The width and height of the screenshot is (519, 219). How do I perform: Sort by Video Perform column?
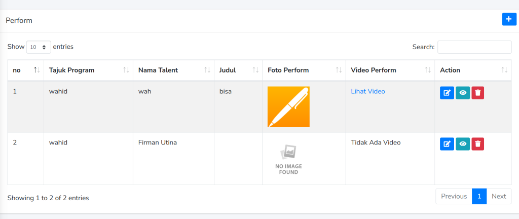point(389,70)
